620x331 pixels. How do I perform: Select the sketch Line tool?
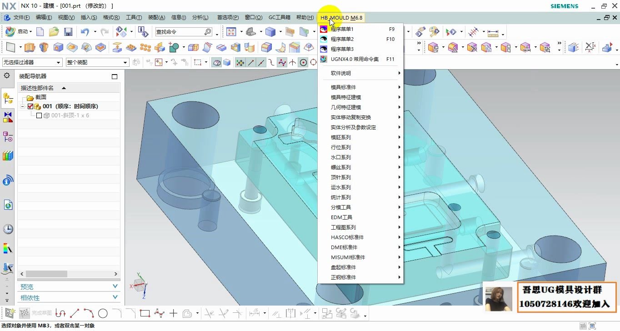point(75,313)
